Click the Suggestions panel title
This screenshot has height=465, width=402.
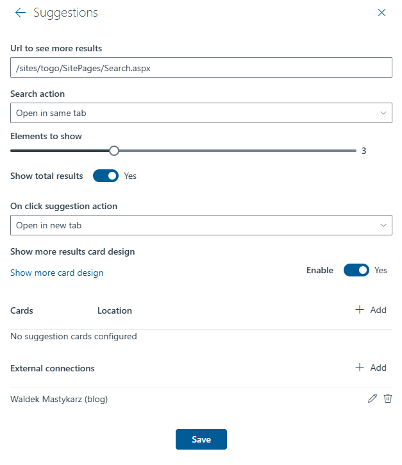click(65, 13)
